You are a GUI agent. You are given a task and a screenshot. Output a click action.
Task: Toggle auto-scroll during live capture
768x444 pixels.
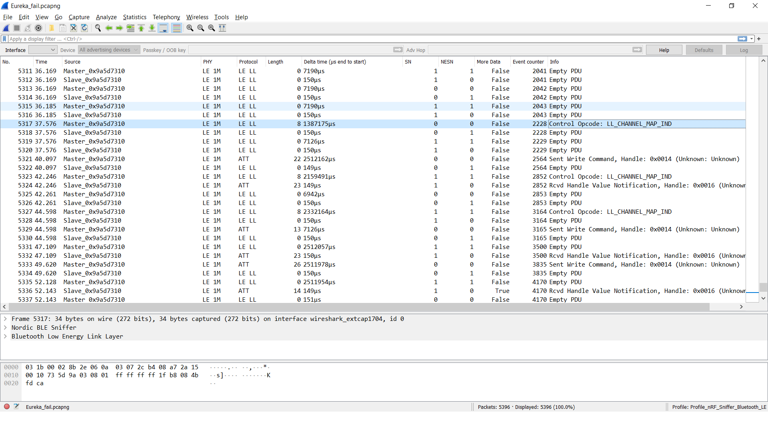click(x=163, y=28)
